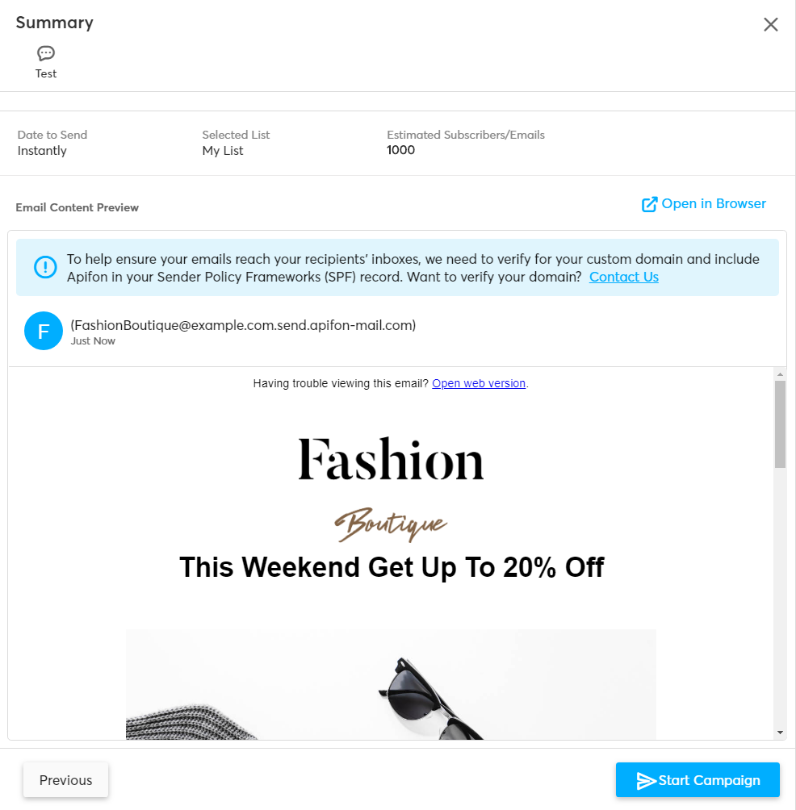The image size is (796, 810).
Task: Click the sunglasses product image
Action: pos(391,684)
